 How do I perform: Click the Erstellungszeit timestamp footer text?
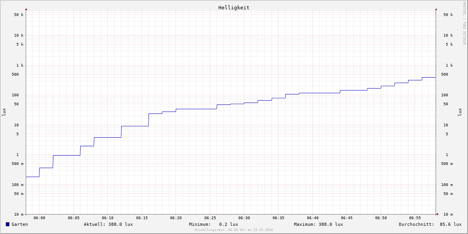234,230
